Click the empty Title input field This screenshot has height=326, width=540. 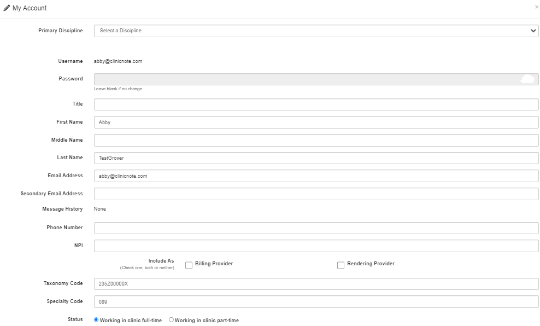pos(315,104)
